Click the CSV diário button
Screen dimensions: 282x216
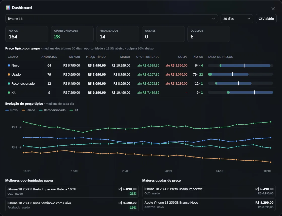(266, 19)
